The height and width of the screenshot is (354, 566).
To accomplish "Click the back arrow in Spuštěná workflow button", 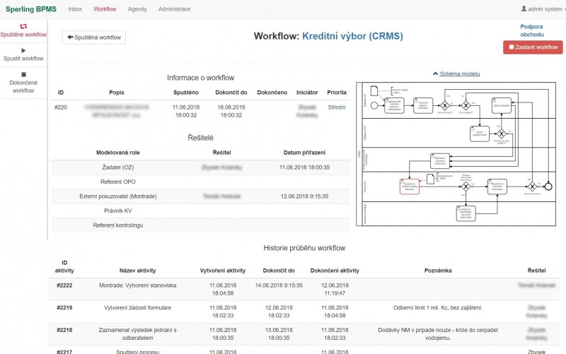I will [x=71, y=37].
